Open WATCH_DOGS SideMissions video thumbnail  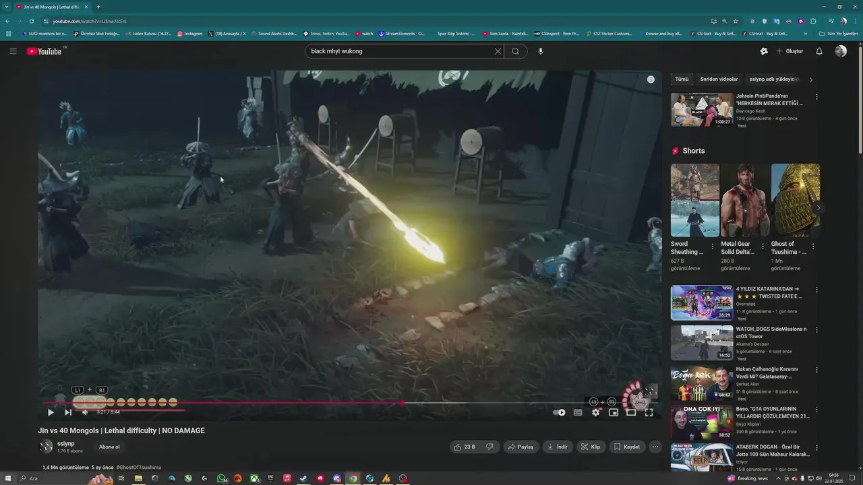pos(702,343)
